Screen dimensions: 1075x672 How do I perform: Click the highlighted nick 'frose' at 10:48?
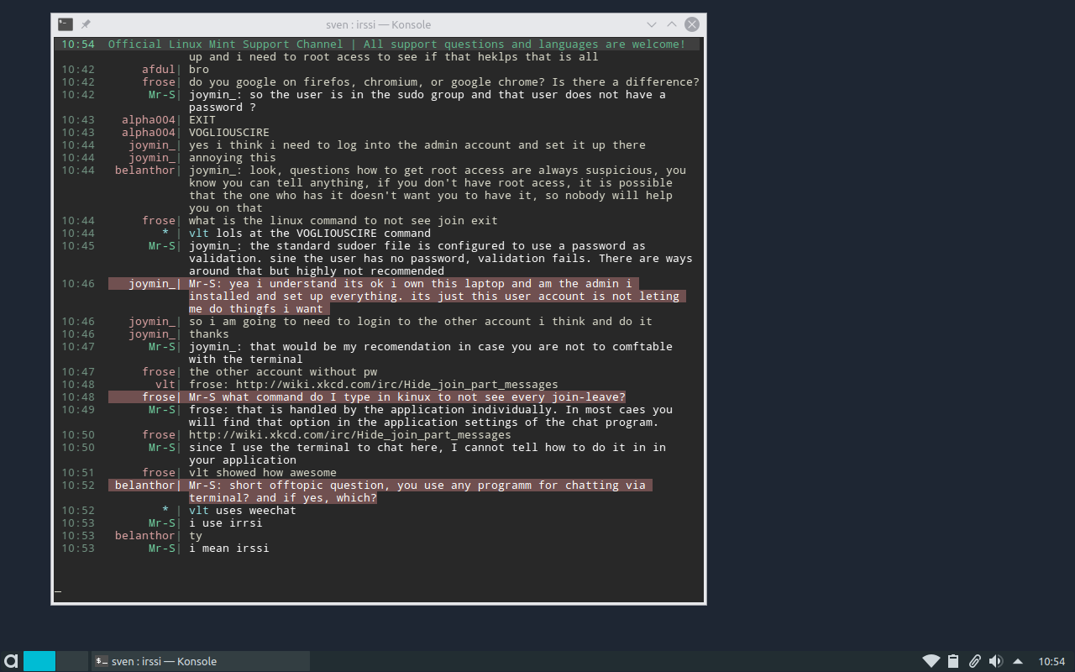pyautogui.click(x=159, y=397)
